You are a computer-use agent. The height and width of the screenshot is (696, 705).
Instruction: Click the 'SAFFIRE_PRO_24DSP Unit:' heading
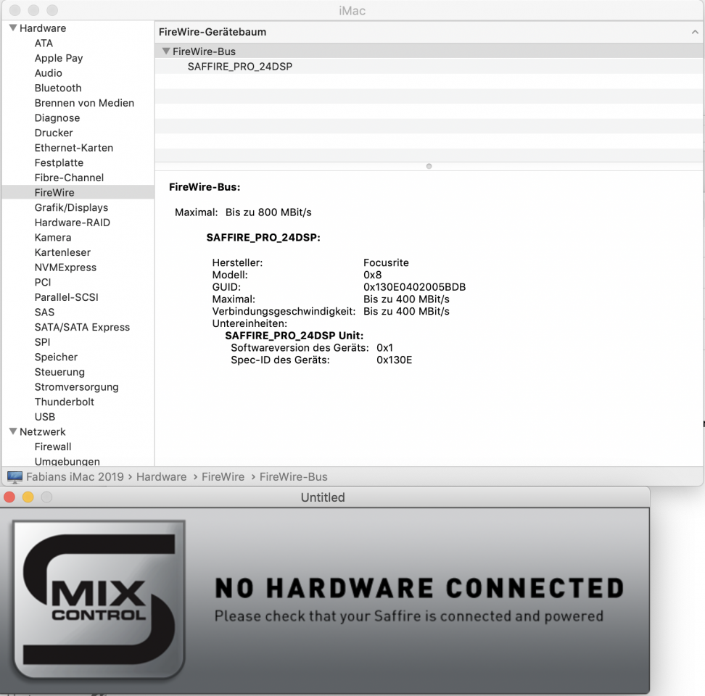(x=294, y=335)
